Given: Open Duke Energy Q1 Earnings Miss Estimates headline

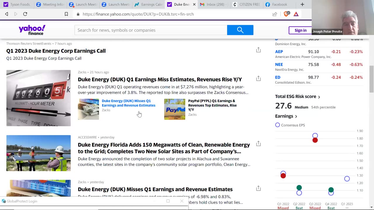Looking at the screenshot, I should [x=160, y=79].
